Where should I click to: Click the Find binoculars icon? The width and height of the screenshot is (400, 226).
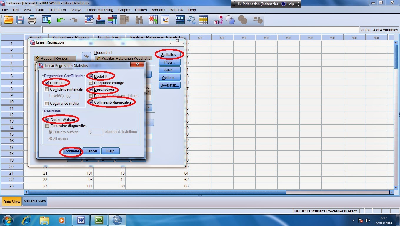point(139,20)
